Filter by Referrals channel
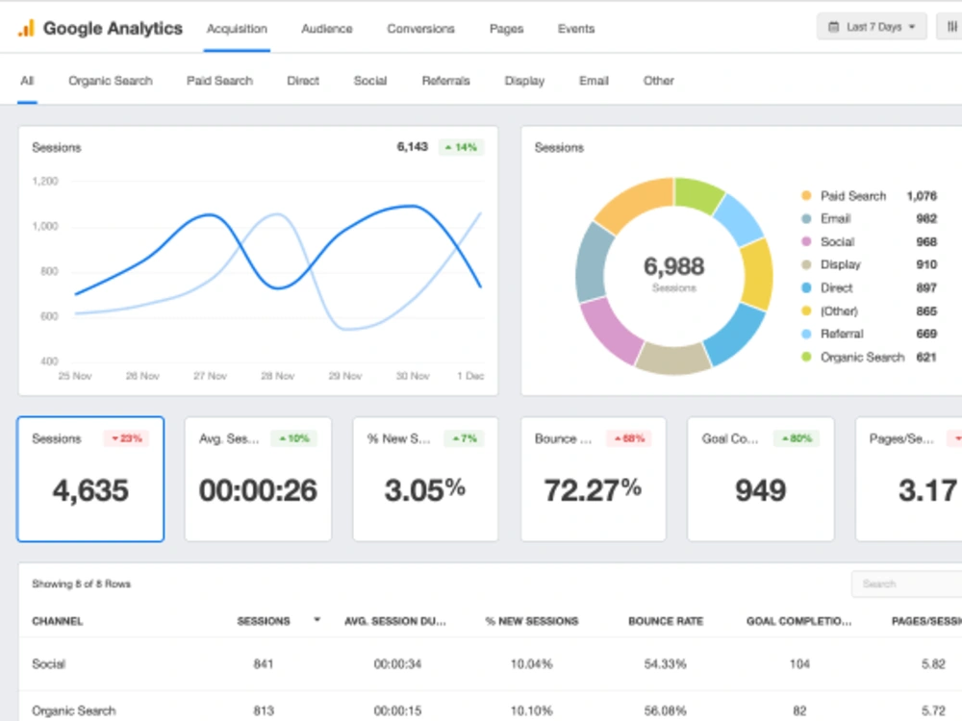Viewport: 962px width, 721px height. click(446, 81)
